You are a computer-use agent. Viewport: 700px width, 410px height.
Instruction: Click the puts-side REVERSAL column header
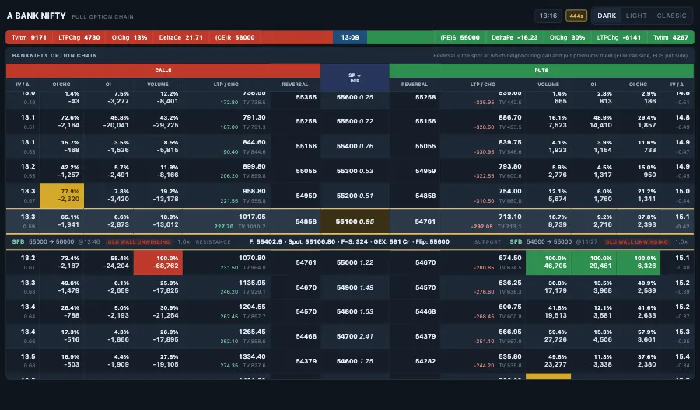(x=415, y=85)
